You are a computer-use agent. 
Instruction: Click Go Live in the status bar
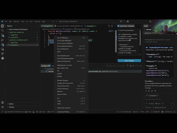pyautogui.click(x=168, y=112)
